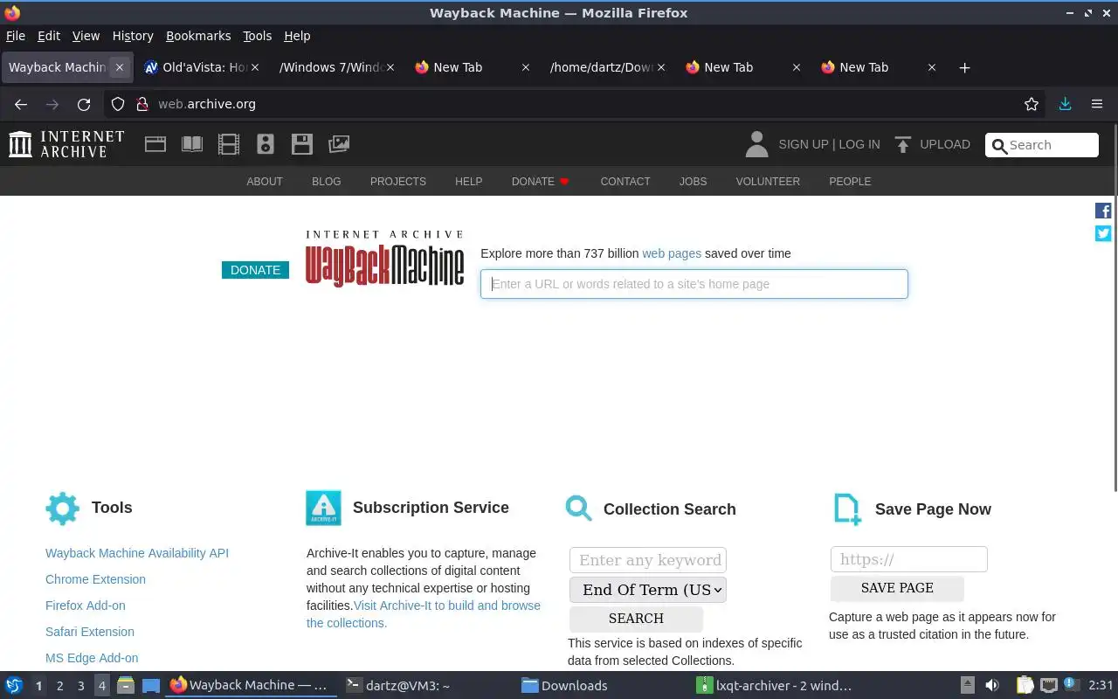Screen dimensions: 1118x699
Task: Open MS Edge Add-on link
Action: [92, 658]
